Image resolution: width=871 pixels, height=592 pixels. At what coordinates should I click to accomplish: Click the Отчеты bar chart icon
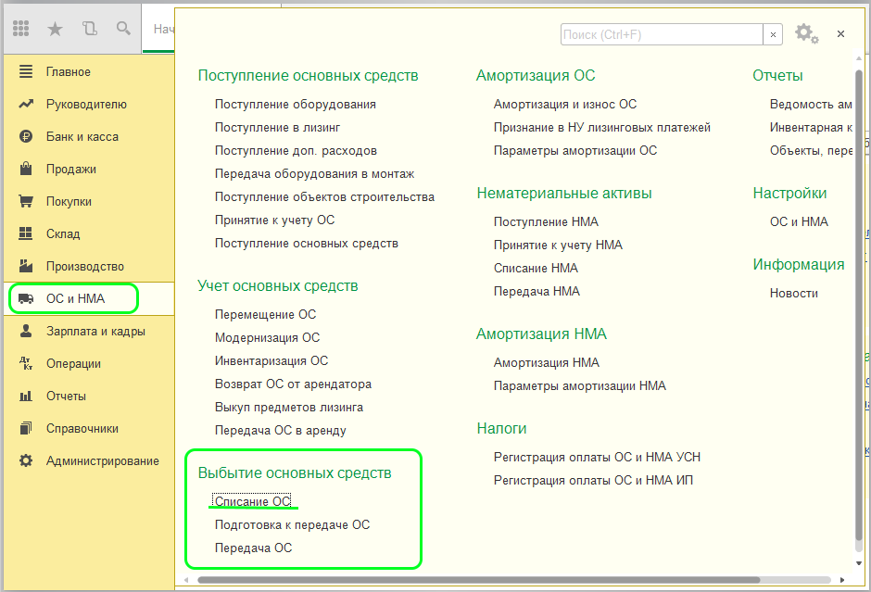point(26,396)
